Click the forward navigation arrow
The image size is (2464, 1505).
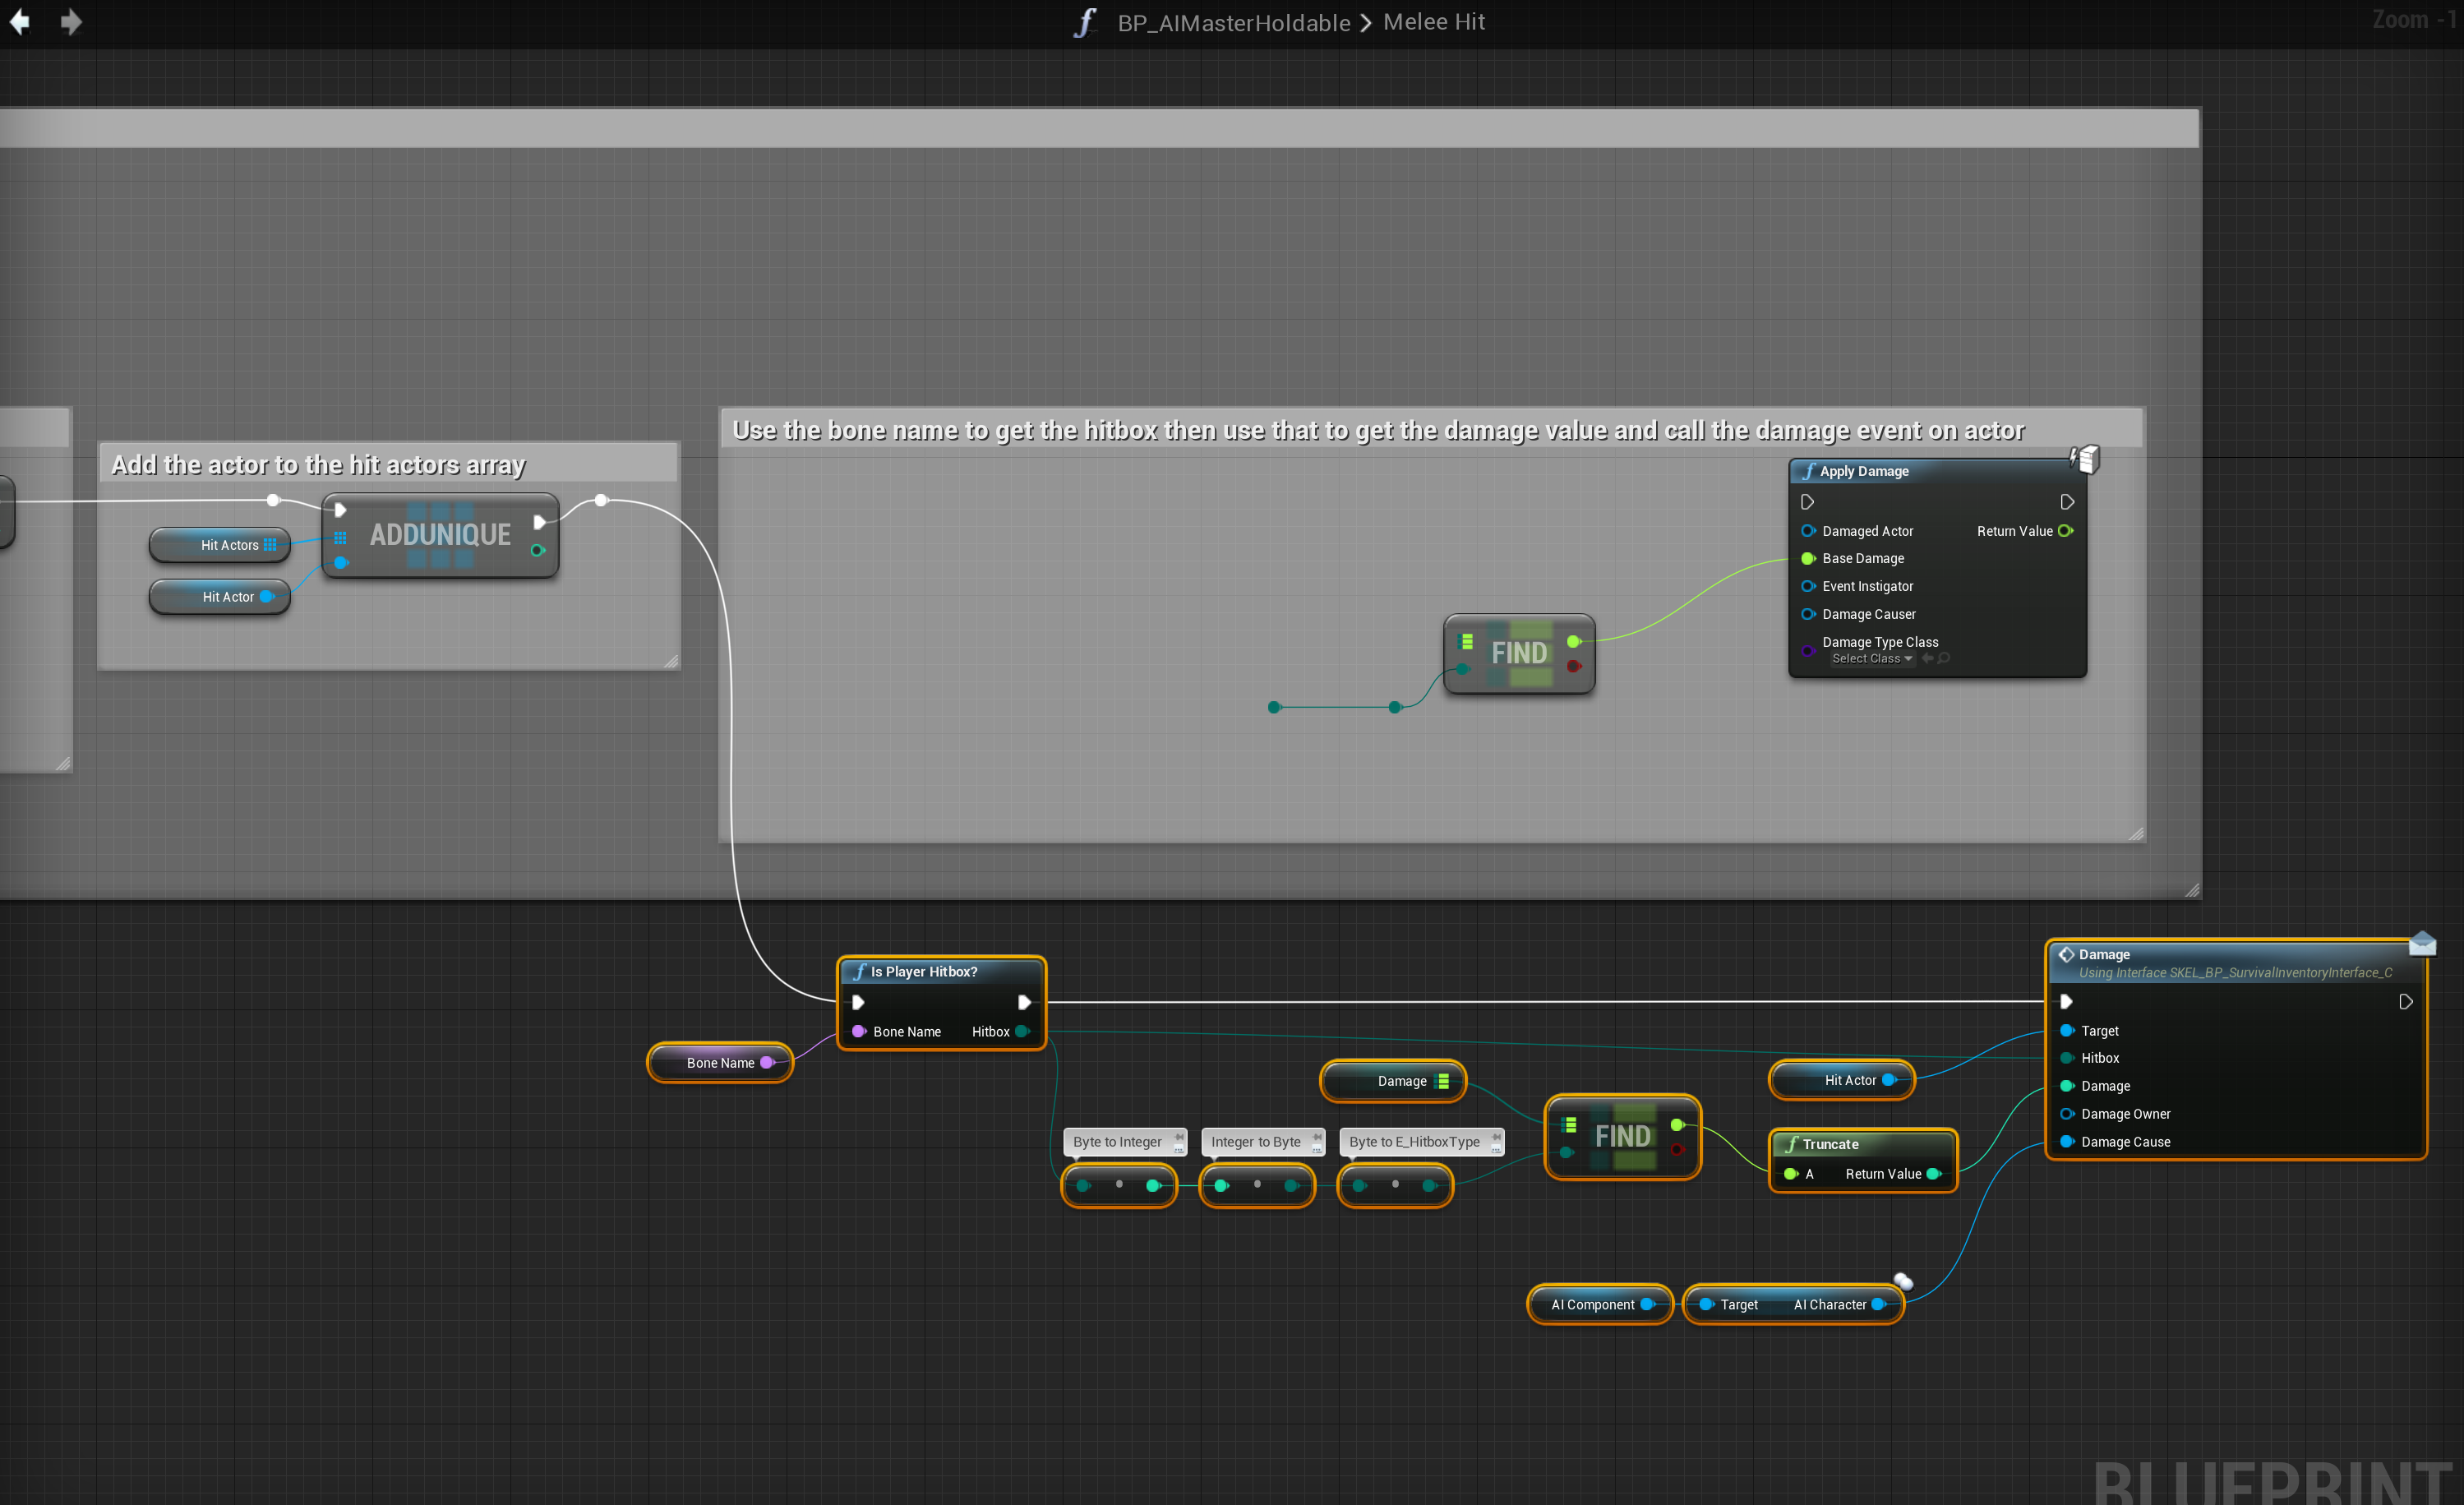(71, 22)
